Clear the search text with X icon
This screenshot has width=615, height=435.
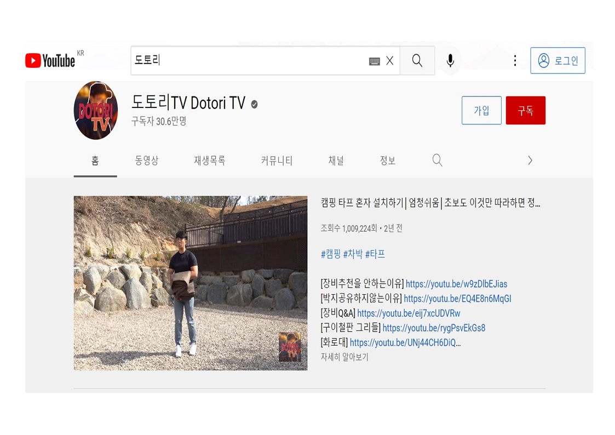pos(389,61)
